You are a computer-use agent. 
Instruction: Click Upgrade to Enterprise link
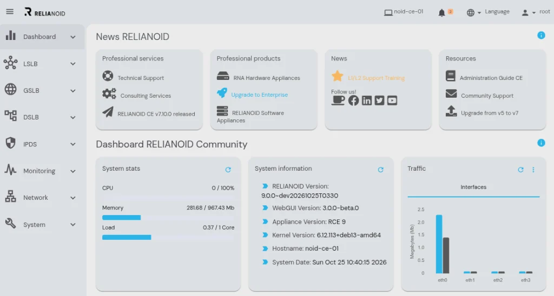pos(259,95)
